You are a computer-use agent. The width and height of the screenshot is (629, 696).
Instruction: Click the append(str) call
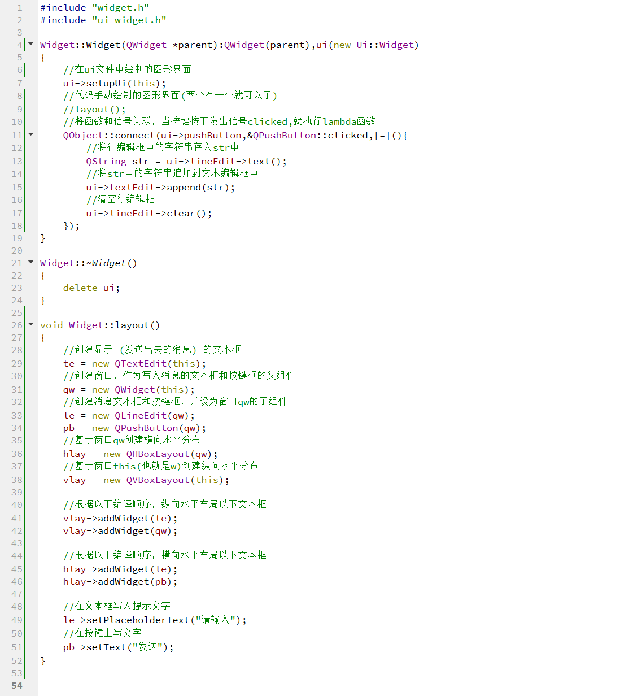(198, 187)
